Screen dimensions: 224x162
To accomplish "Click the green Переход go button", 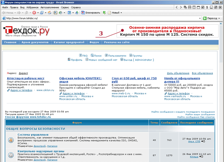I will (x=210, y=18).
